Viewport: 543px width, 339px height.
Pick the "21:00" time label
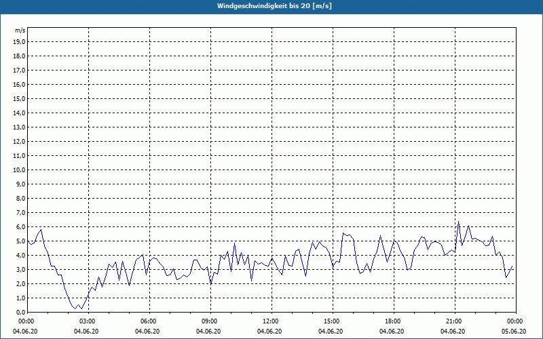click(x=455, y=321)
